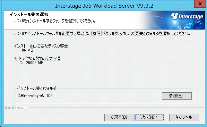Click the JDK6 folder selection subtitle text

point(55,21)
